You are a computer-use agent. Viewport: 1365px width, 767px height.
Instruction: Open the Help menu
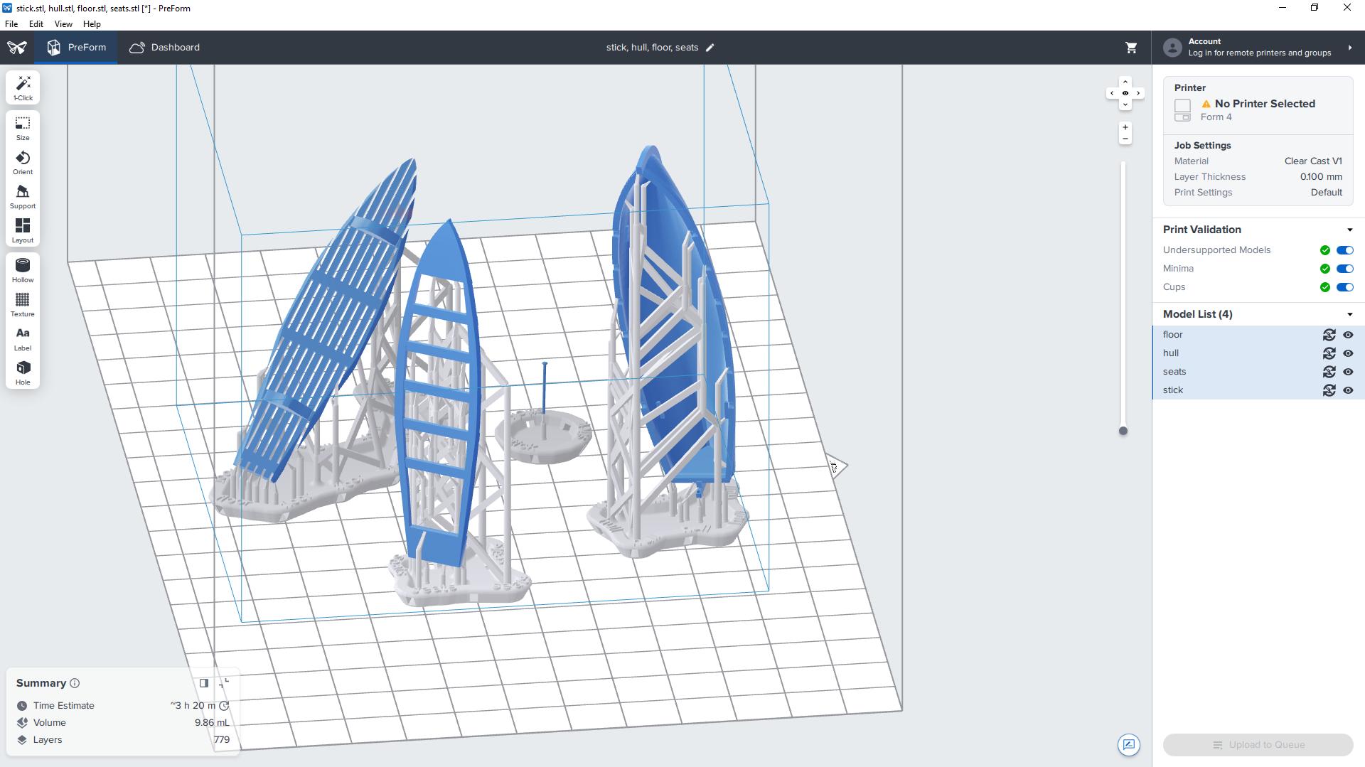[92, 24]
